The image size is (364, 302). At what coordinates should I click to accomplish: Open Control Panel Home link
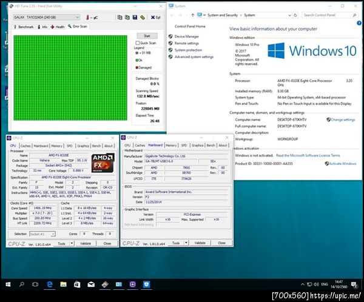pyautogui.click(x=190, y=27)
